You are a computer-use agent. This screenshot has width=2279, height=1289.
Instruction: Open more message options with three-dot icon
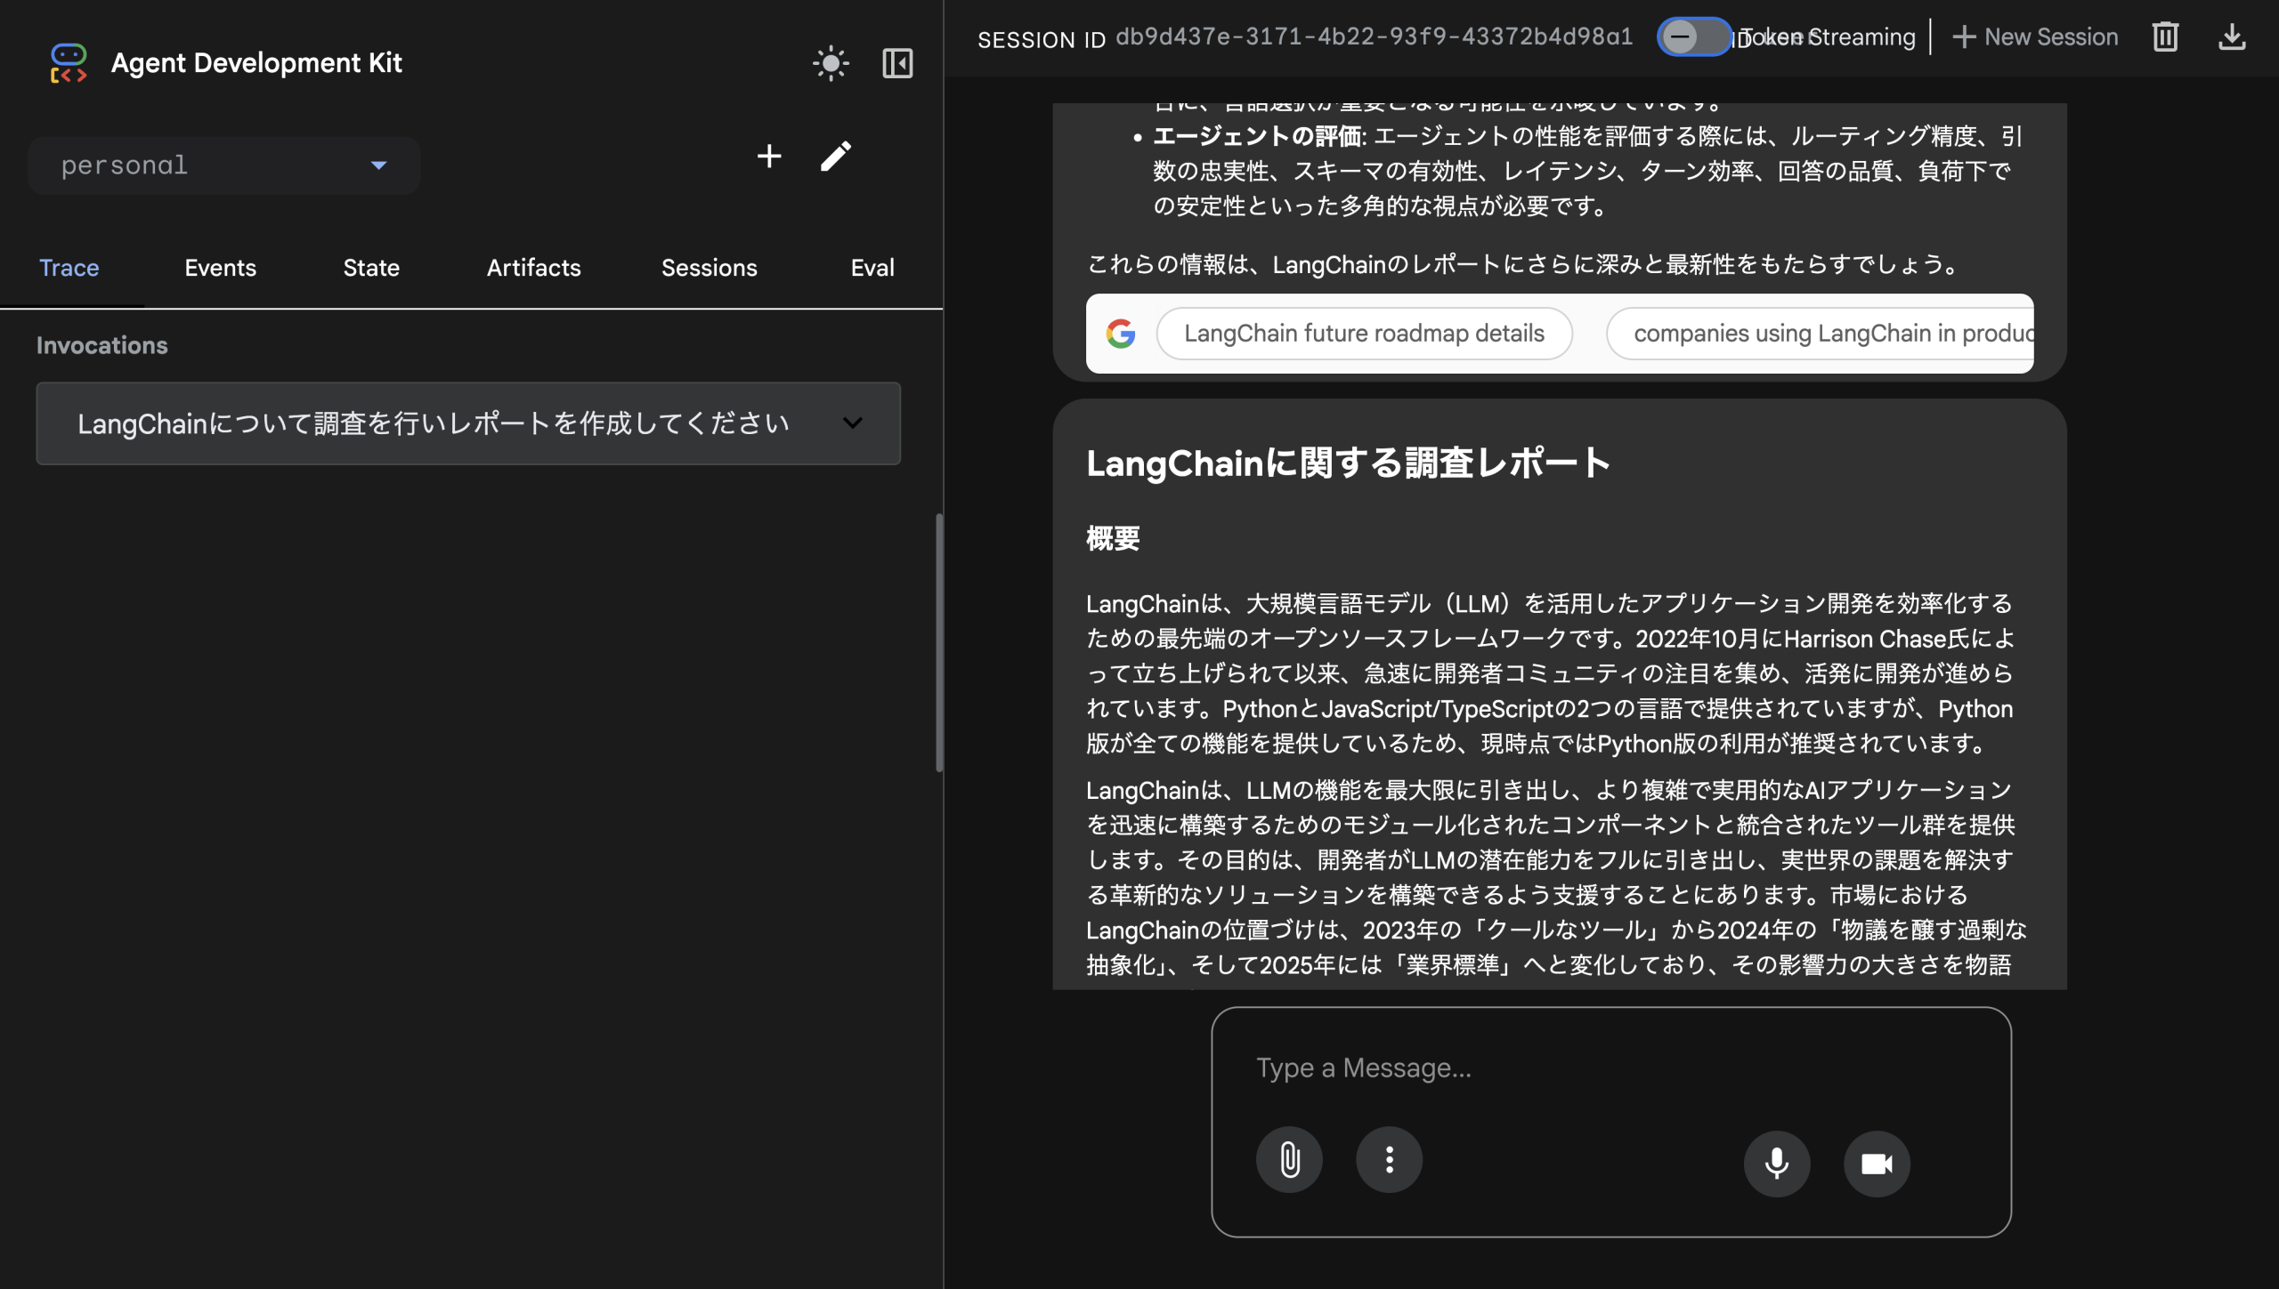click(1389, 1159)
